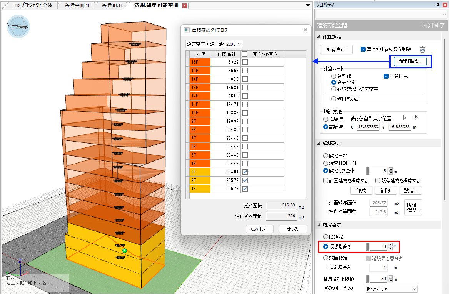Click the north compass globe icon

[18, 26]
